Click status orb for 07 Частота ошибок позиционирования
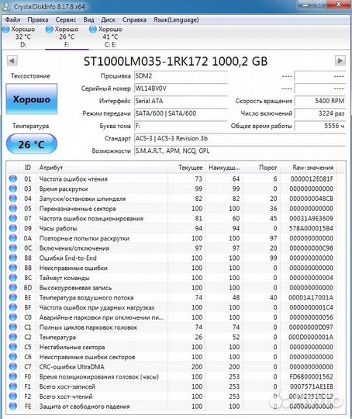The width and height of the screenshot is (352, 419). pos(13,218)
